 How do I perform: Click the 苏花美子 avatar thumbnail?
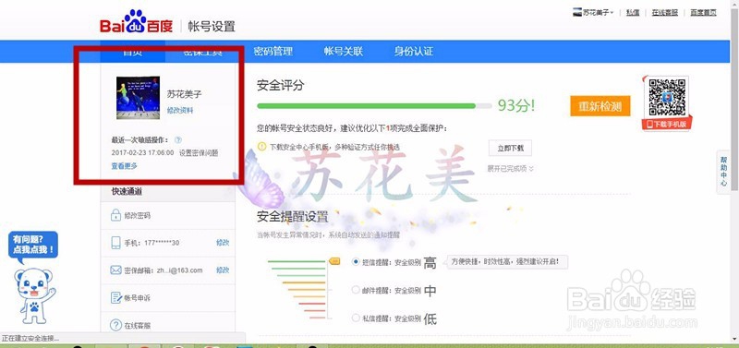(138, 98)
